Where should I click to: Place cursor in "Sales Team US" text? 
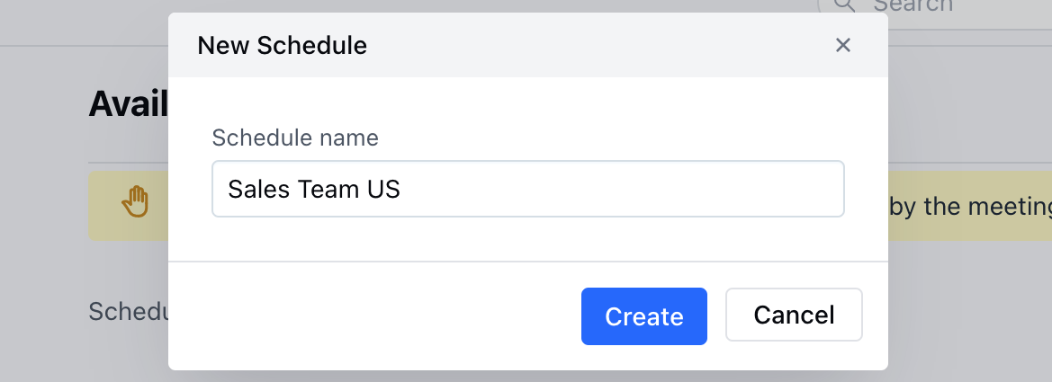[x=314, y=190]
